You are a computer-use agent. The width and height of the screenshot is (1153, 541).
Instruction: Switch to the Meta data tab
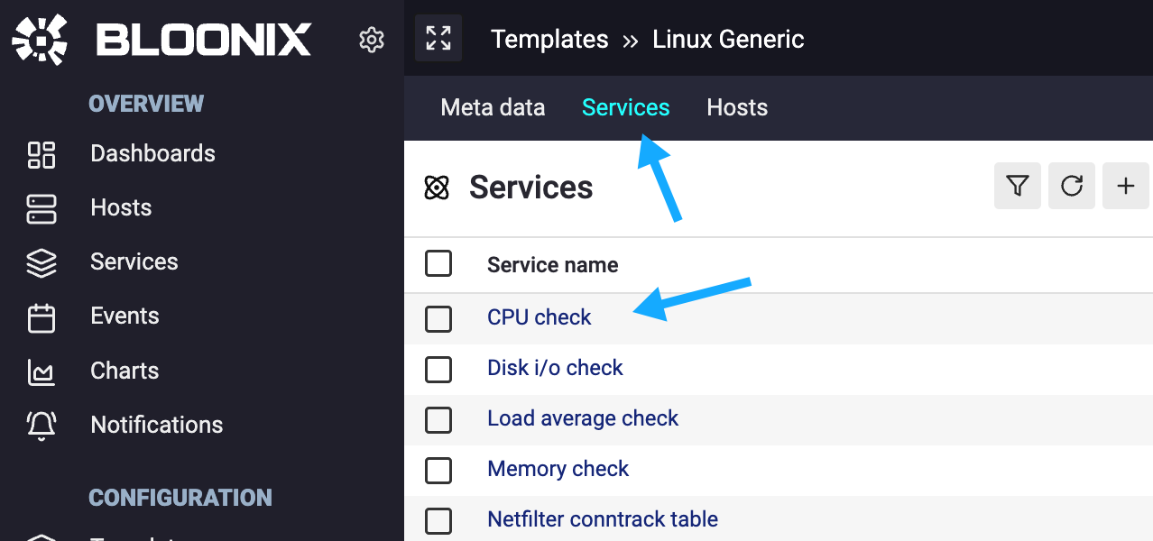(x=493, y=107)
